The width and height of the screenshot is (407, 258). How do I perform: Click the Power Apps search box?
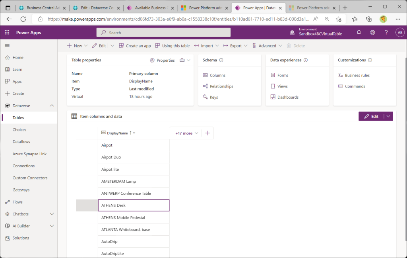point(163,33)
